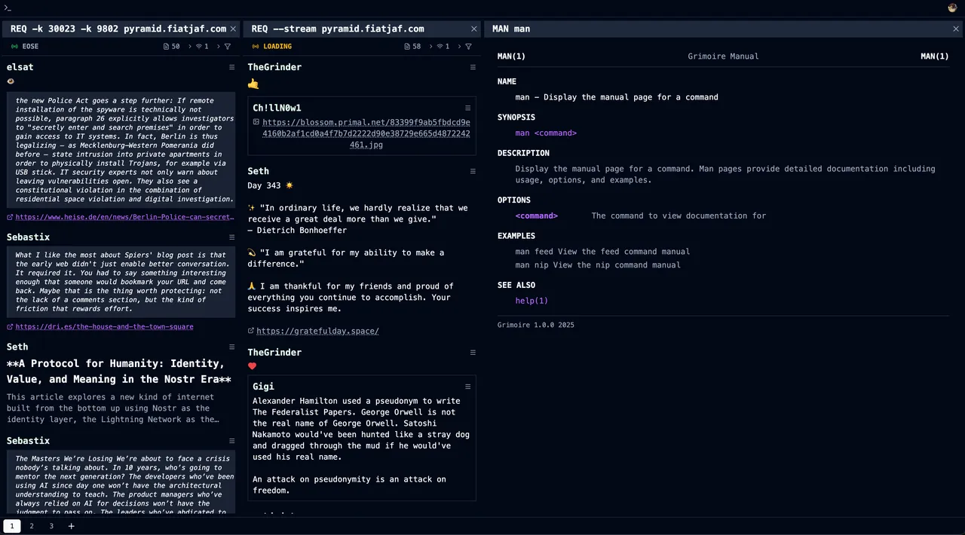The image size is (965, 535).
Task: Open the heise.de Berlin Police article link
Action: (124, 217)
